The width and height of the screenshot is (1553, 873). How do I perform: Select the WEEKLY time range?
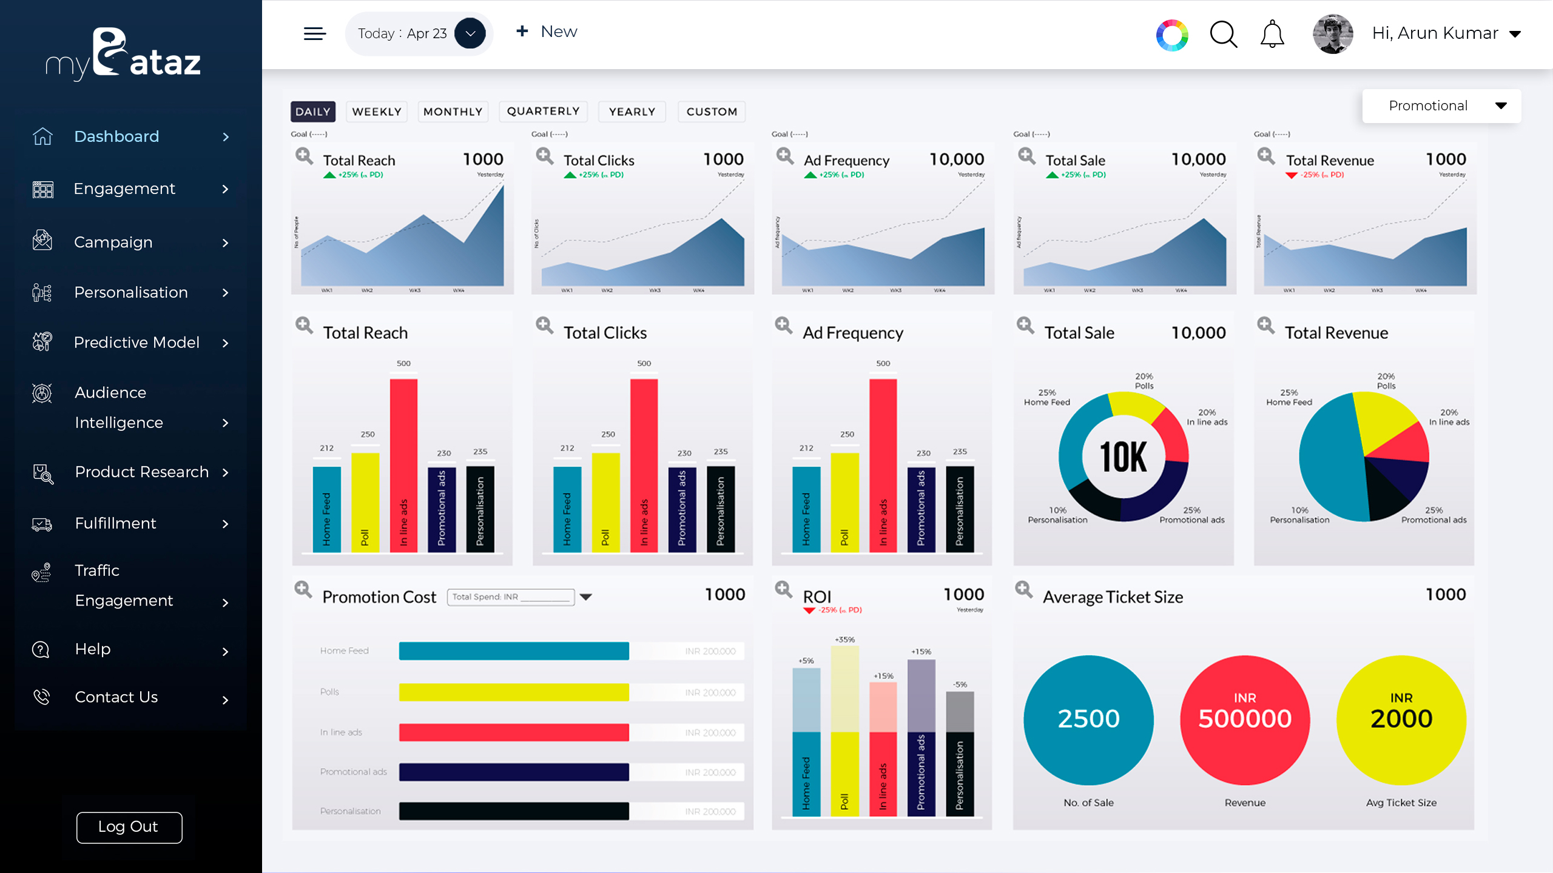pyautogui.click(x=377, y=112)
